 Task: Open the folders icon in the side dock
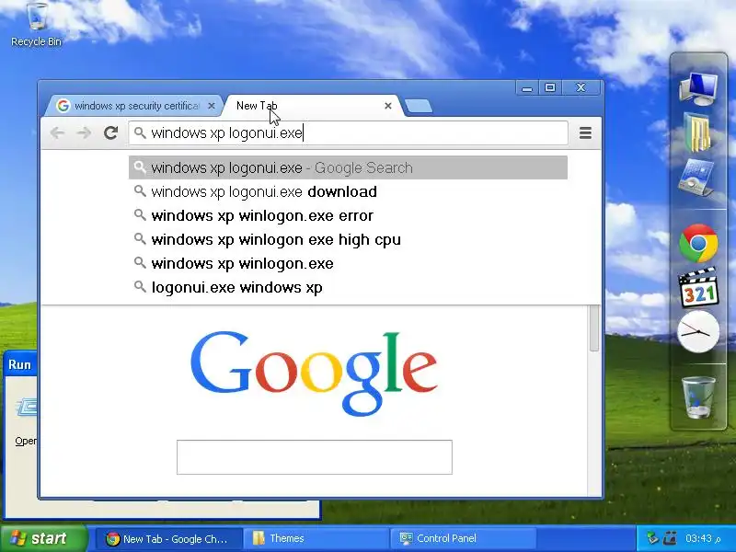(698, 132)
